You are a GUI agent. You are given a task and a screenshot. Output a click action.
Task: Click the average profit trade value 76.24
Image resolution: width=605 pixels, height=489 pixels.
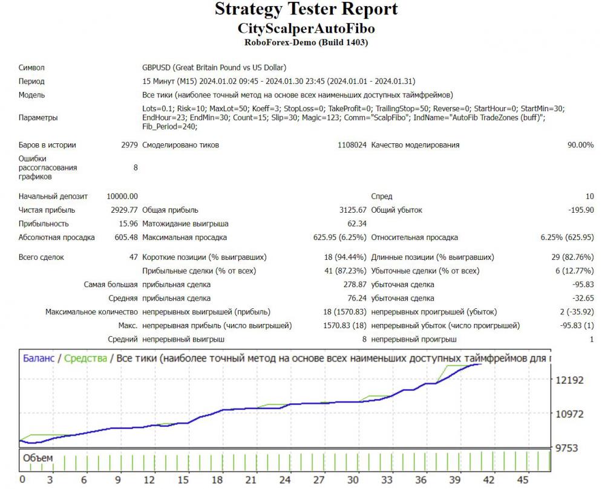click(x=357, y=299)
